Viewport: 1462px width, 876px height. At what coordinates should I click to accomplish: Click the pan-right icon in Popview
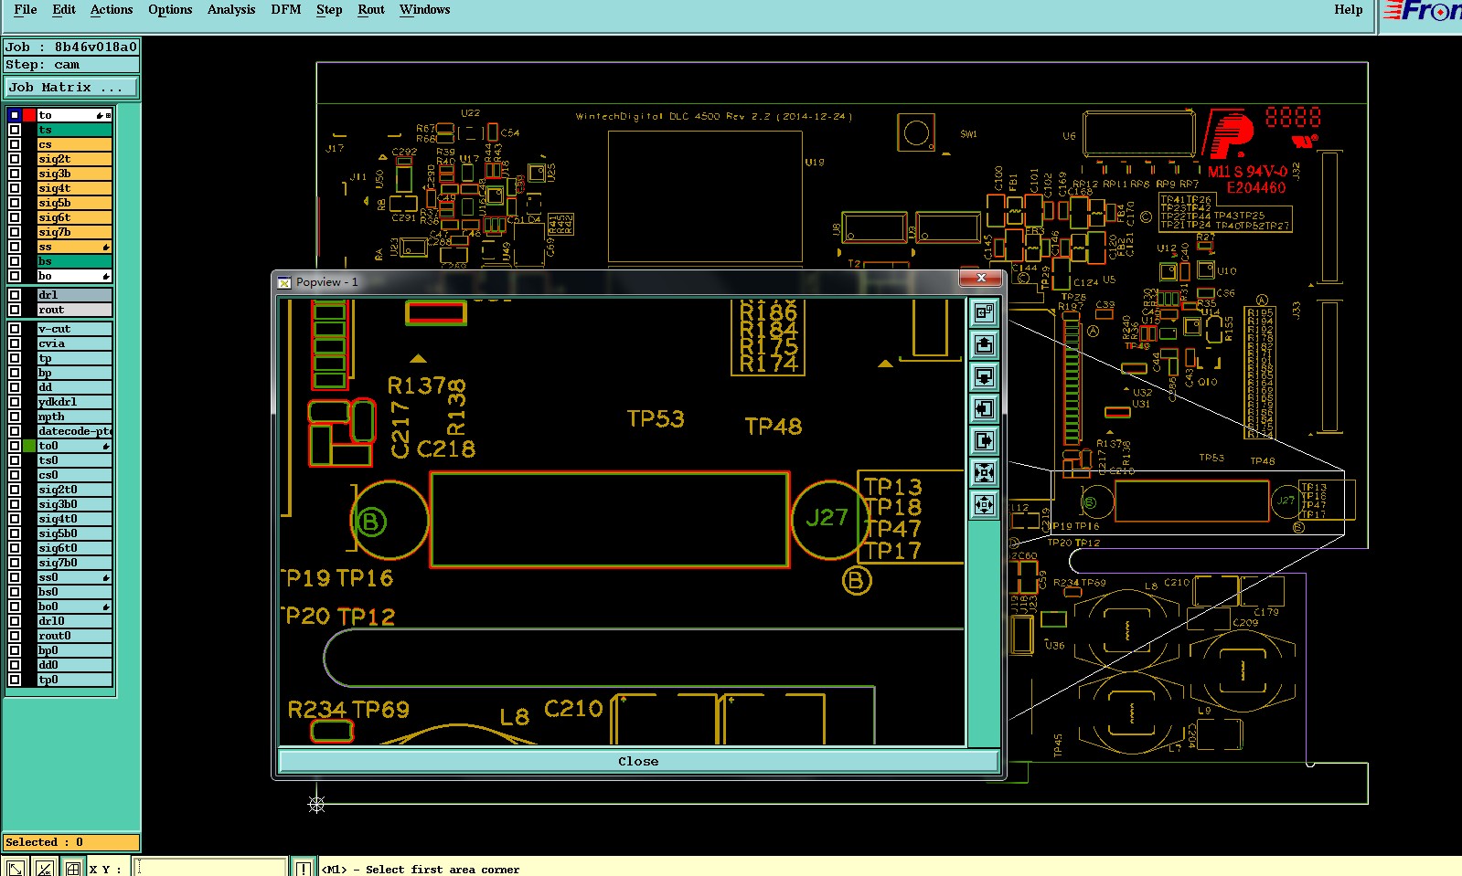984,441
